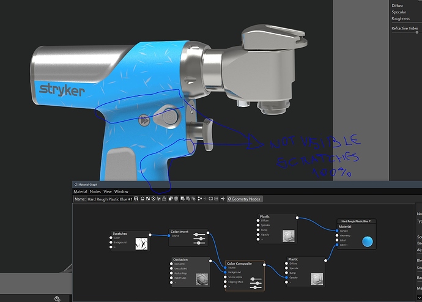
Task: Select the Scratches node title
Action: (x=120, y=234)
